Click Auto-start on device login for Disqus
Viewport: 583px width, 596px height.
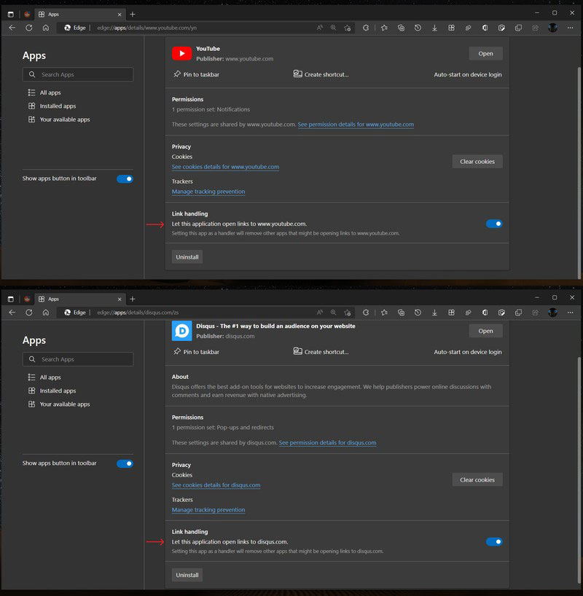pyautogui.click(x=468, y=352)
